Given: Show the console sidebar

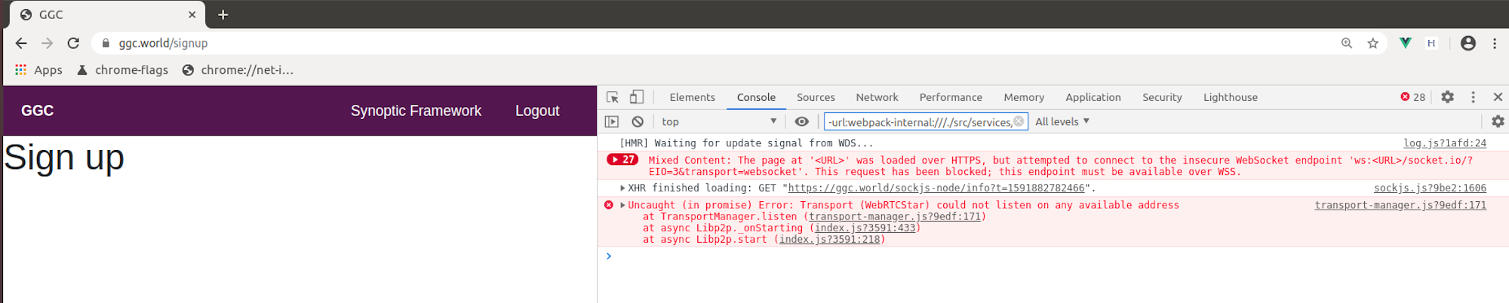Looking at the screenshot, I should [612, 121].
